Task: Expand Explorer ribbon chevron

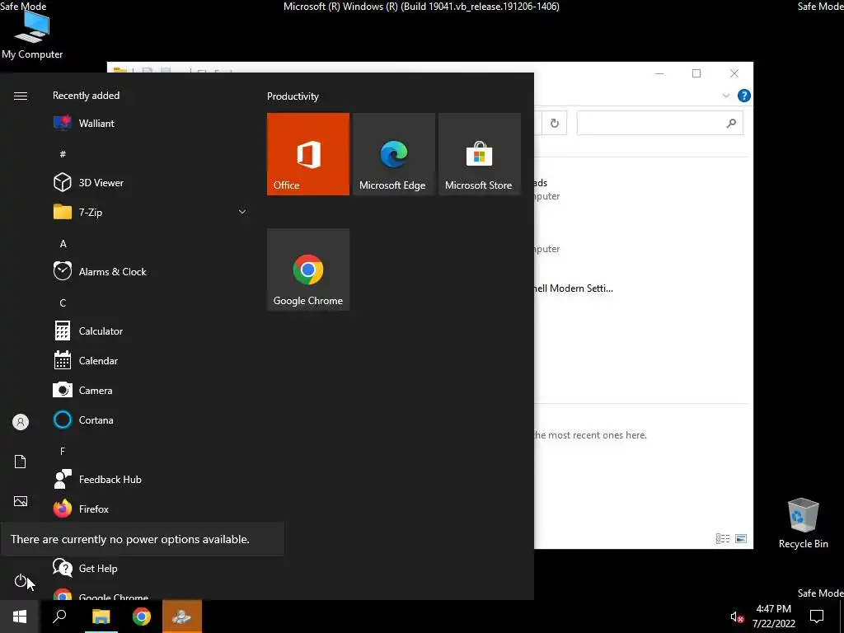Action: click(x=725, y=96)
